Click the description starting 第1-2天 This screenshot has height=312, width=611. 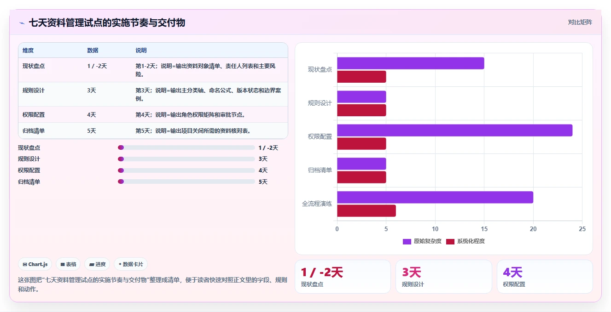pos(206,70)
